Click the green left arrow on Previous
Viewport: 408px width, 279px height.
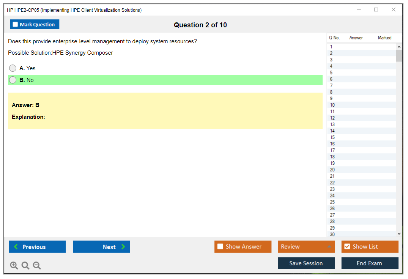pyautogui.click(x=16, y=247)
